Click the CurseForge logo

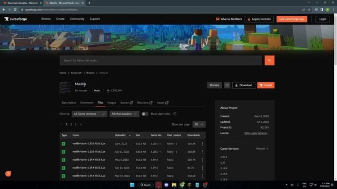point(15,19)
